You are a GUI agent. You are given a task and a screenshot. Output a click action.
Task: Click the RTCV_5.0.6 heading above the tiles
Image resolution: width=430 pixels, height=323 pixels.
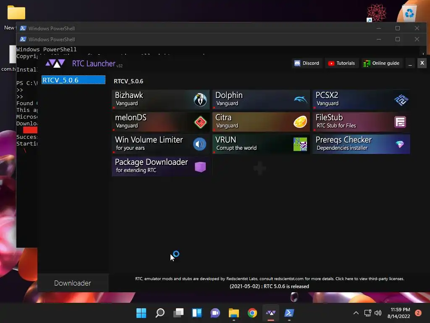click(x=128, y=81)
